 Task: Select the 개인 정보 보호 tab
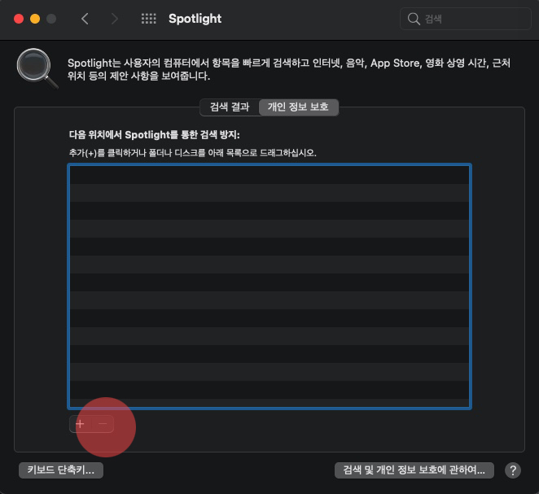[298, 107]
